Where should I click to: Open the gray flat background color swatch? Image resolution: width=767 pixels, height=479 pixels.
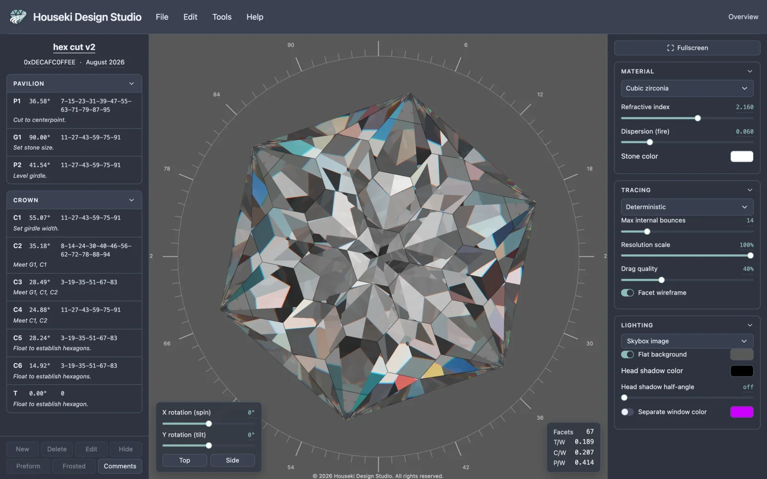(742, 354)
